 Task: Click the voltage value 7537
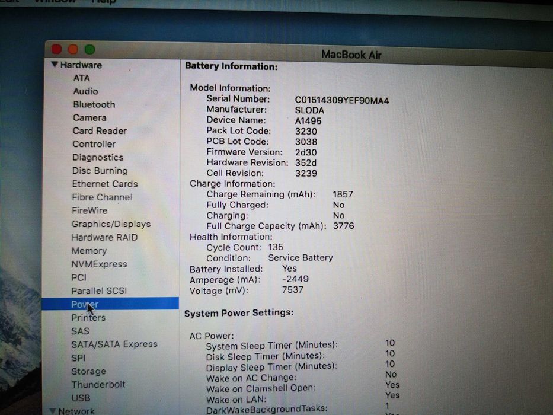coord(292,290)
